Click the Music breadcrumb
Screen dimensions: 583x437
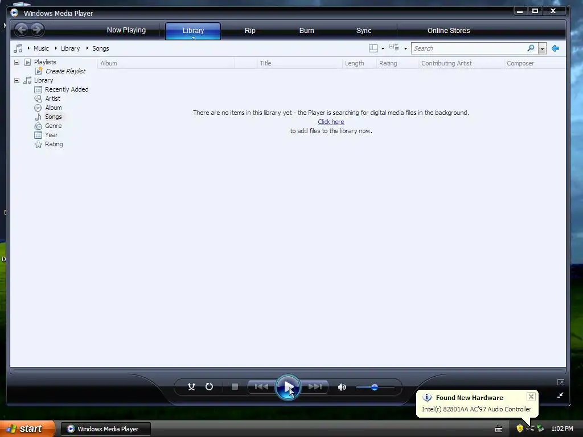coord(41,48)
